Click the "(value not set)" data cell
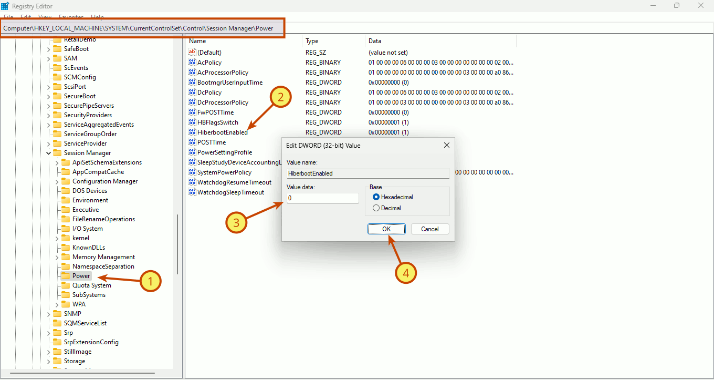The width and height of the screenshot is (714, 380). tap(388, 53)
